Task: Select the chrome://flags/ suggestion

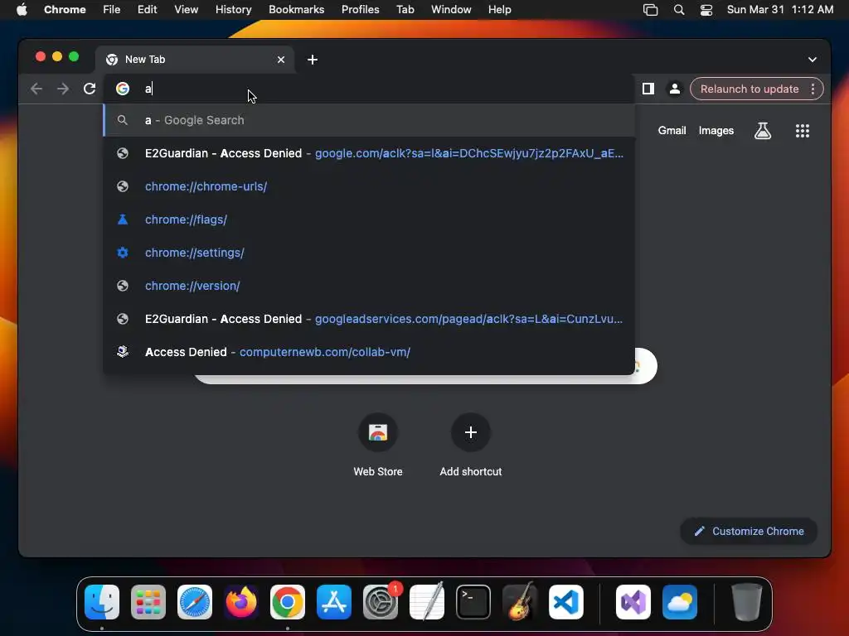Action: (x=369, y=219)
